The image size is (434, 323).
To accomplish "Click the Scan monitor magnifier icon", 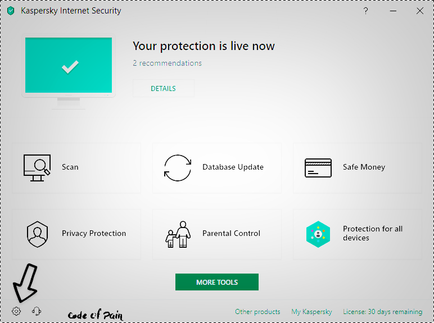I will click(37, 168).
